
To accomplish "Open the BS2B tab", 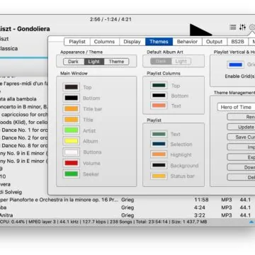I will click(x=237, y=42).
